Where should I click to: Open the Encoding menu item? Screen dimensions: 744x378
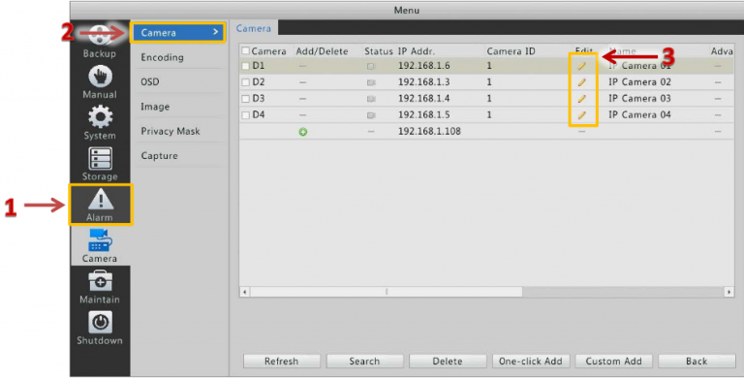click(163, 57)
